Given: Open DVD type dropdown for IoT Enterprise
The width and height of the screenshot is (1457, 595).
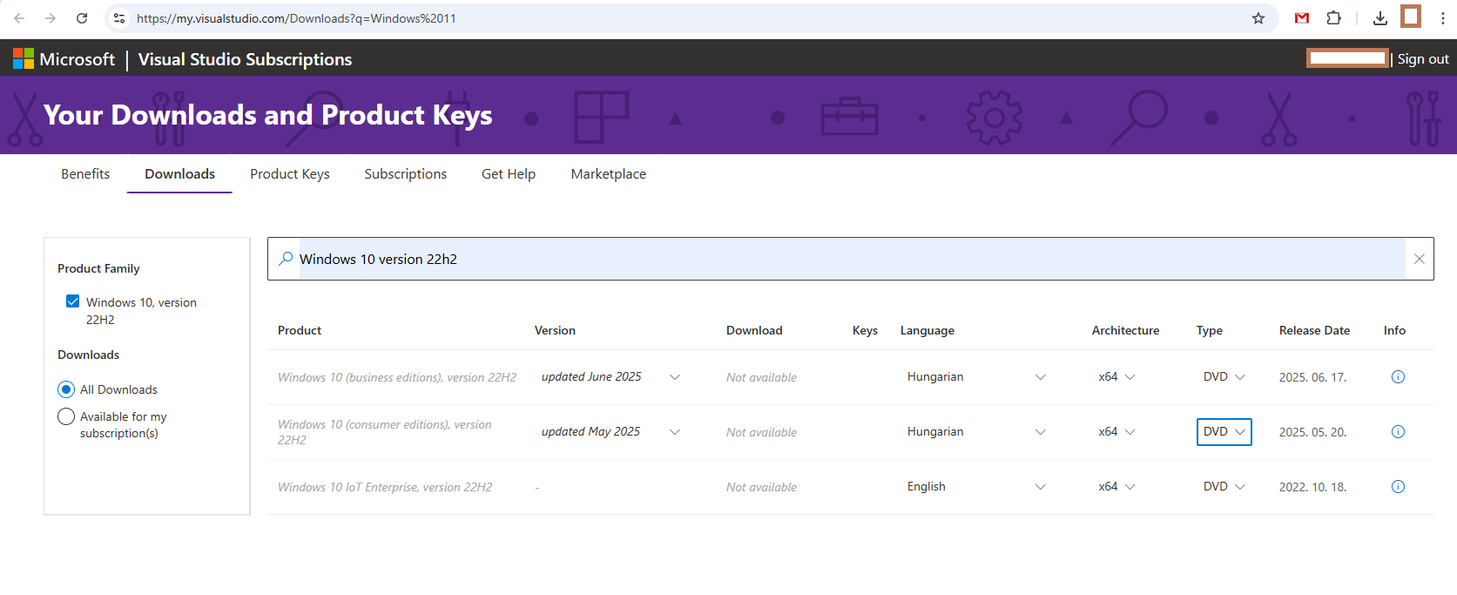Looking at the screenshot, I should pos(1224,487).
